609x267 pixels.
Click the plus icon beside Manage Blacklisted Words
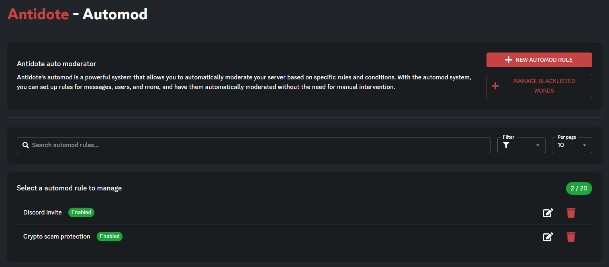(495, 86)
